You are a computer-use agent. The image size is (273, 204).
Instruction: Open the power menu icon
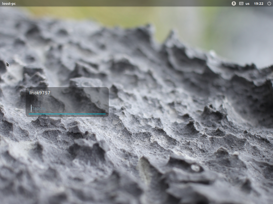(x=269, y=3)
